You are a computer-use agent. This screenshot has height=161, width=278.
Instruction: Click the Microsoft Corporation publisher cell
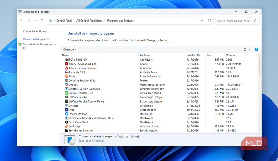152,85
